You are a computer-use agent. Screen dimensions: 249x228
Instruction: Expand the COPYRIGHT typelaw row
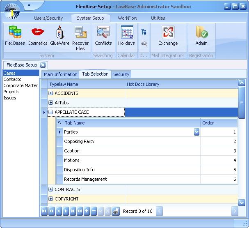[x=50, y=199]
